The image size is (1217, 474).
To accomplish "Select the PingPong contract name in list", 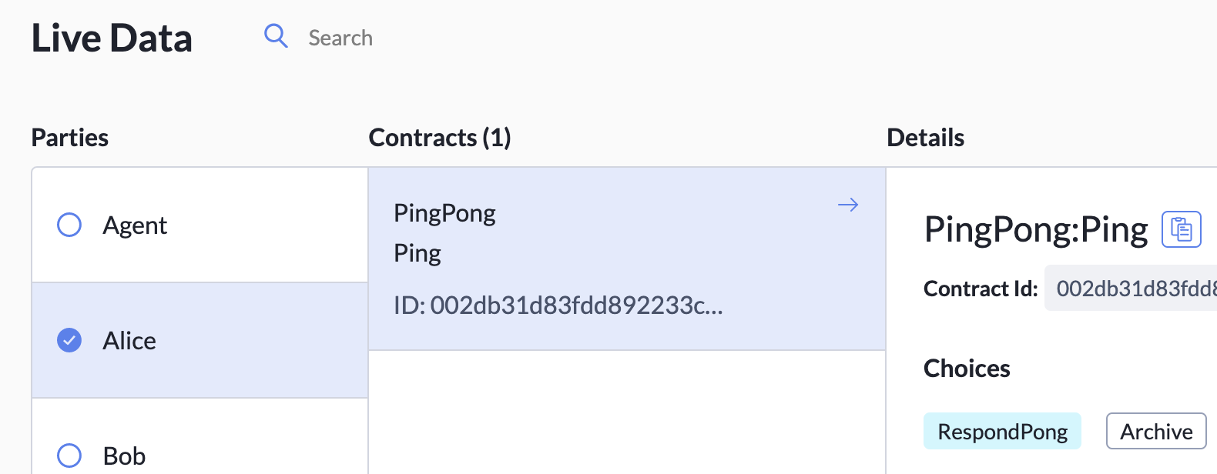I will pyautogui.click(x=444, y=213).
